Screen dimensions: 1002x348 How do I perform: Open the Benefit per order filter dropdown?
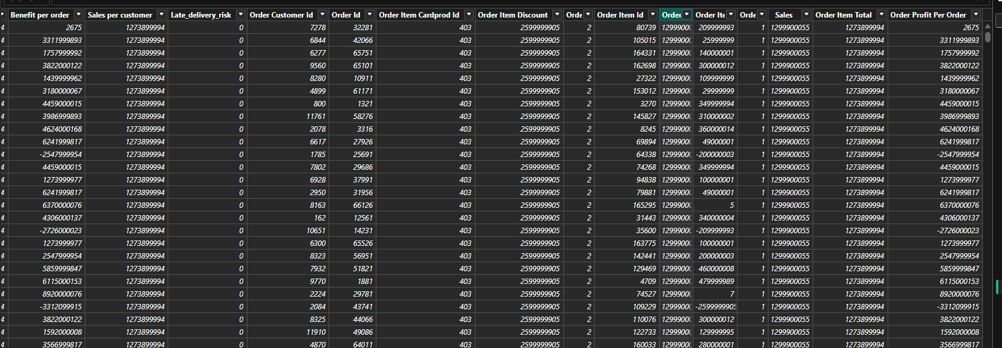pyautogui.click(x=78, y=14)
